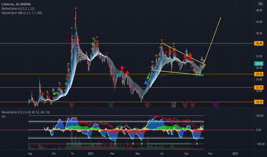Click the white E earnings marker
This screenshot has height=157, width=267.
[174, 104]
